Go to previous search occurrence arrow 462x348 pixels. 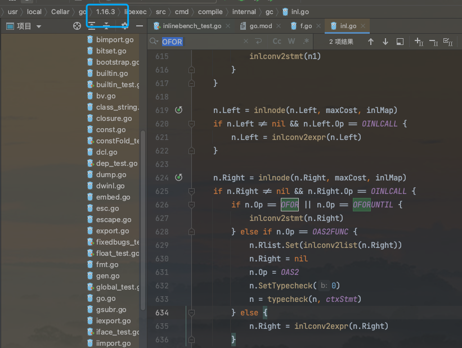point(370,42)
